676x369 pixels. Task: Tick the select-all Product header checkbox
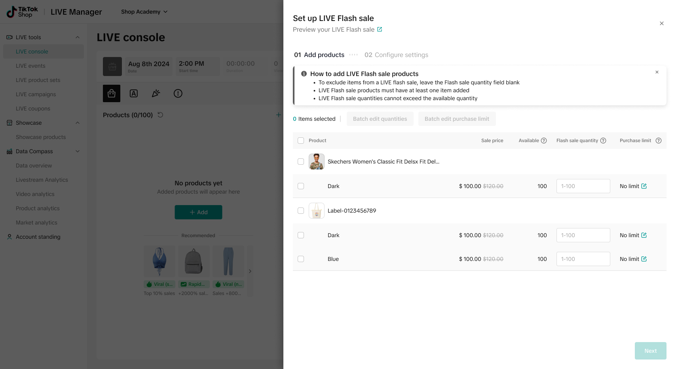[x=301, y=141]
